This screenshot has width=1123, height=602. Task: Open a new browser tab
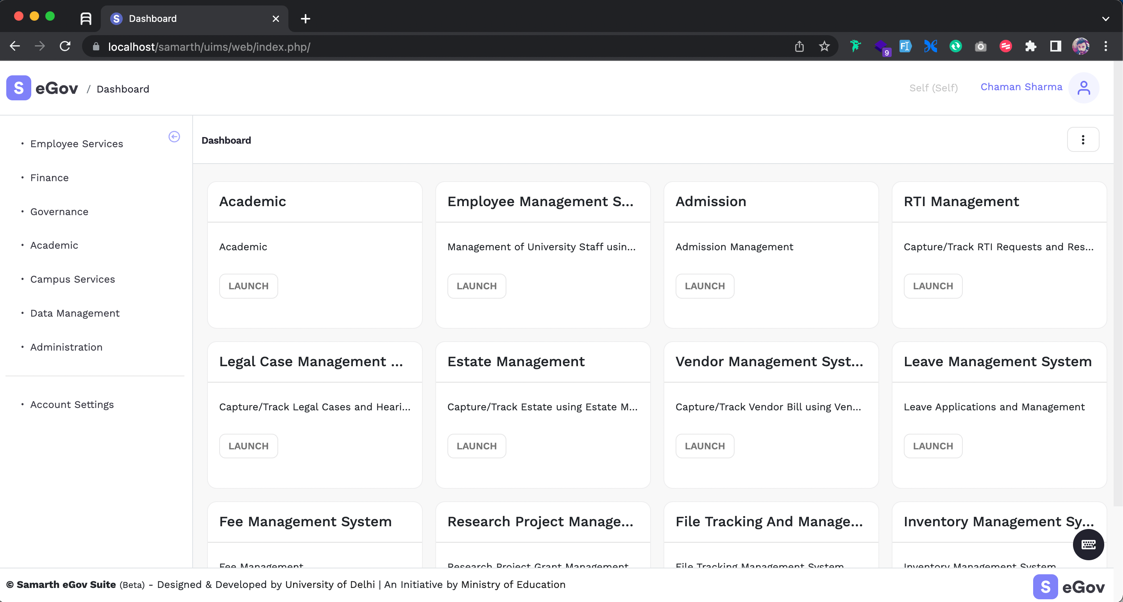[x=306, y=19]
